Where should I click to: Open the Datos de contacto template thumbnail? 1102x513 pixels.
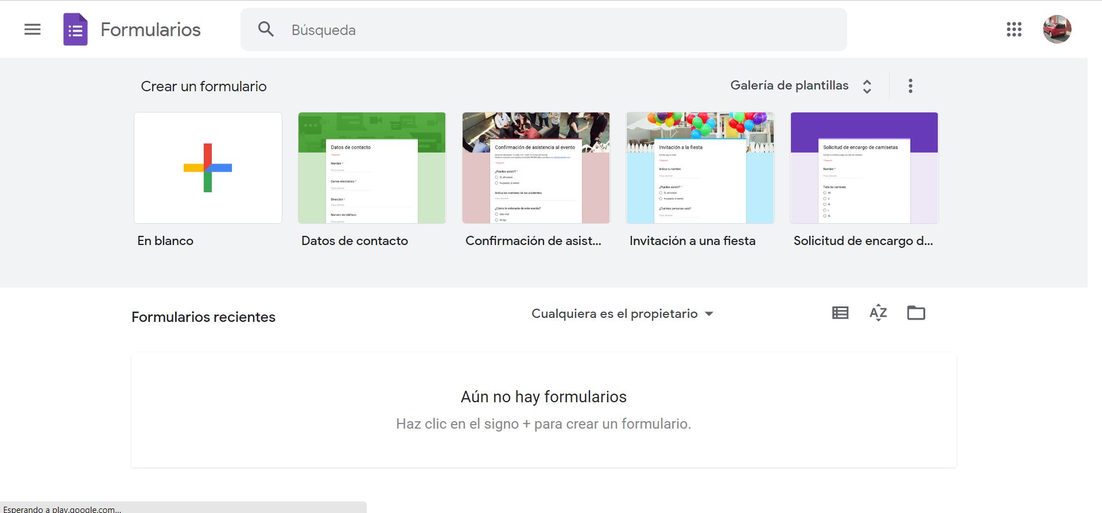click(372, 168)
